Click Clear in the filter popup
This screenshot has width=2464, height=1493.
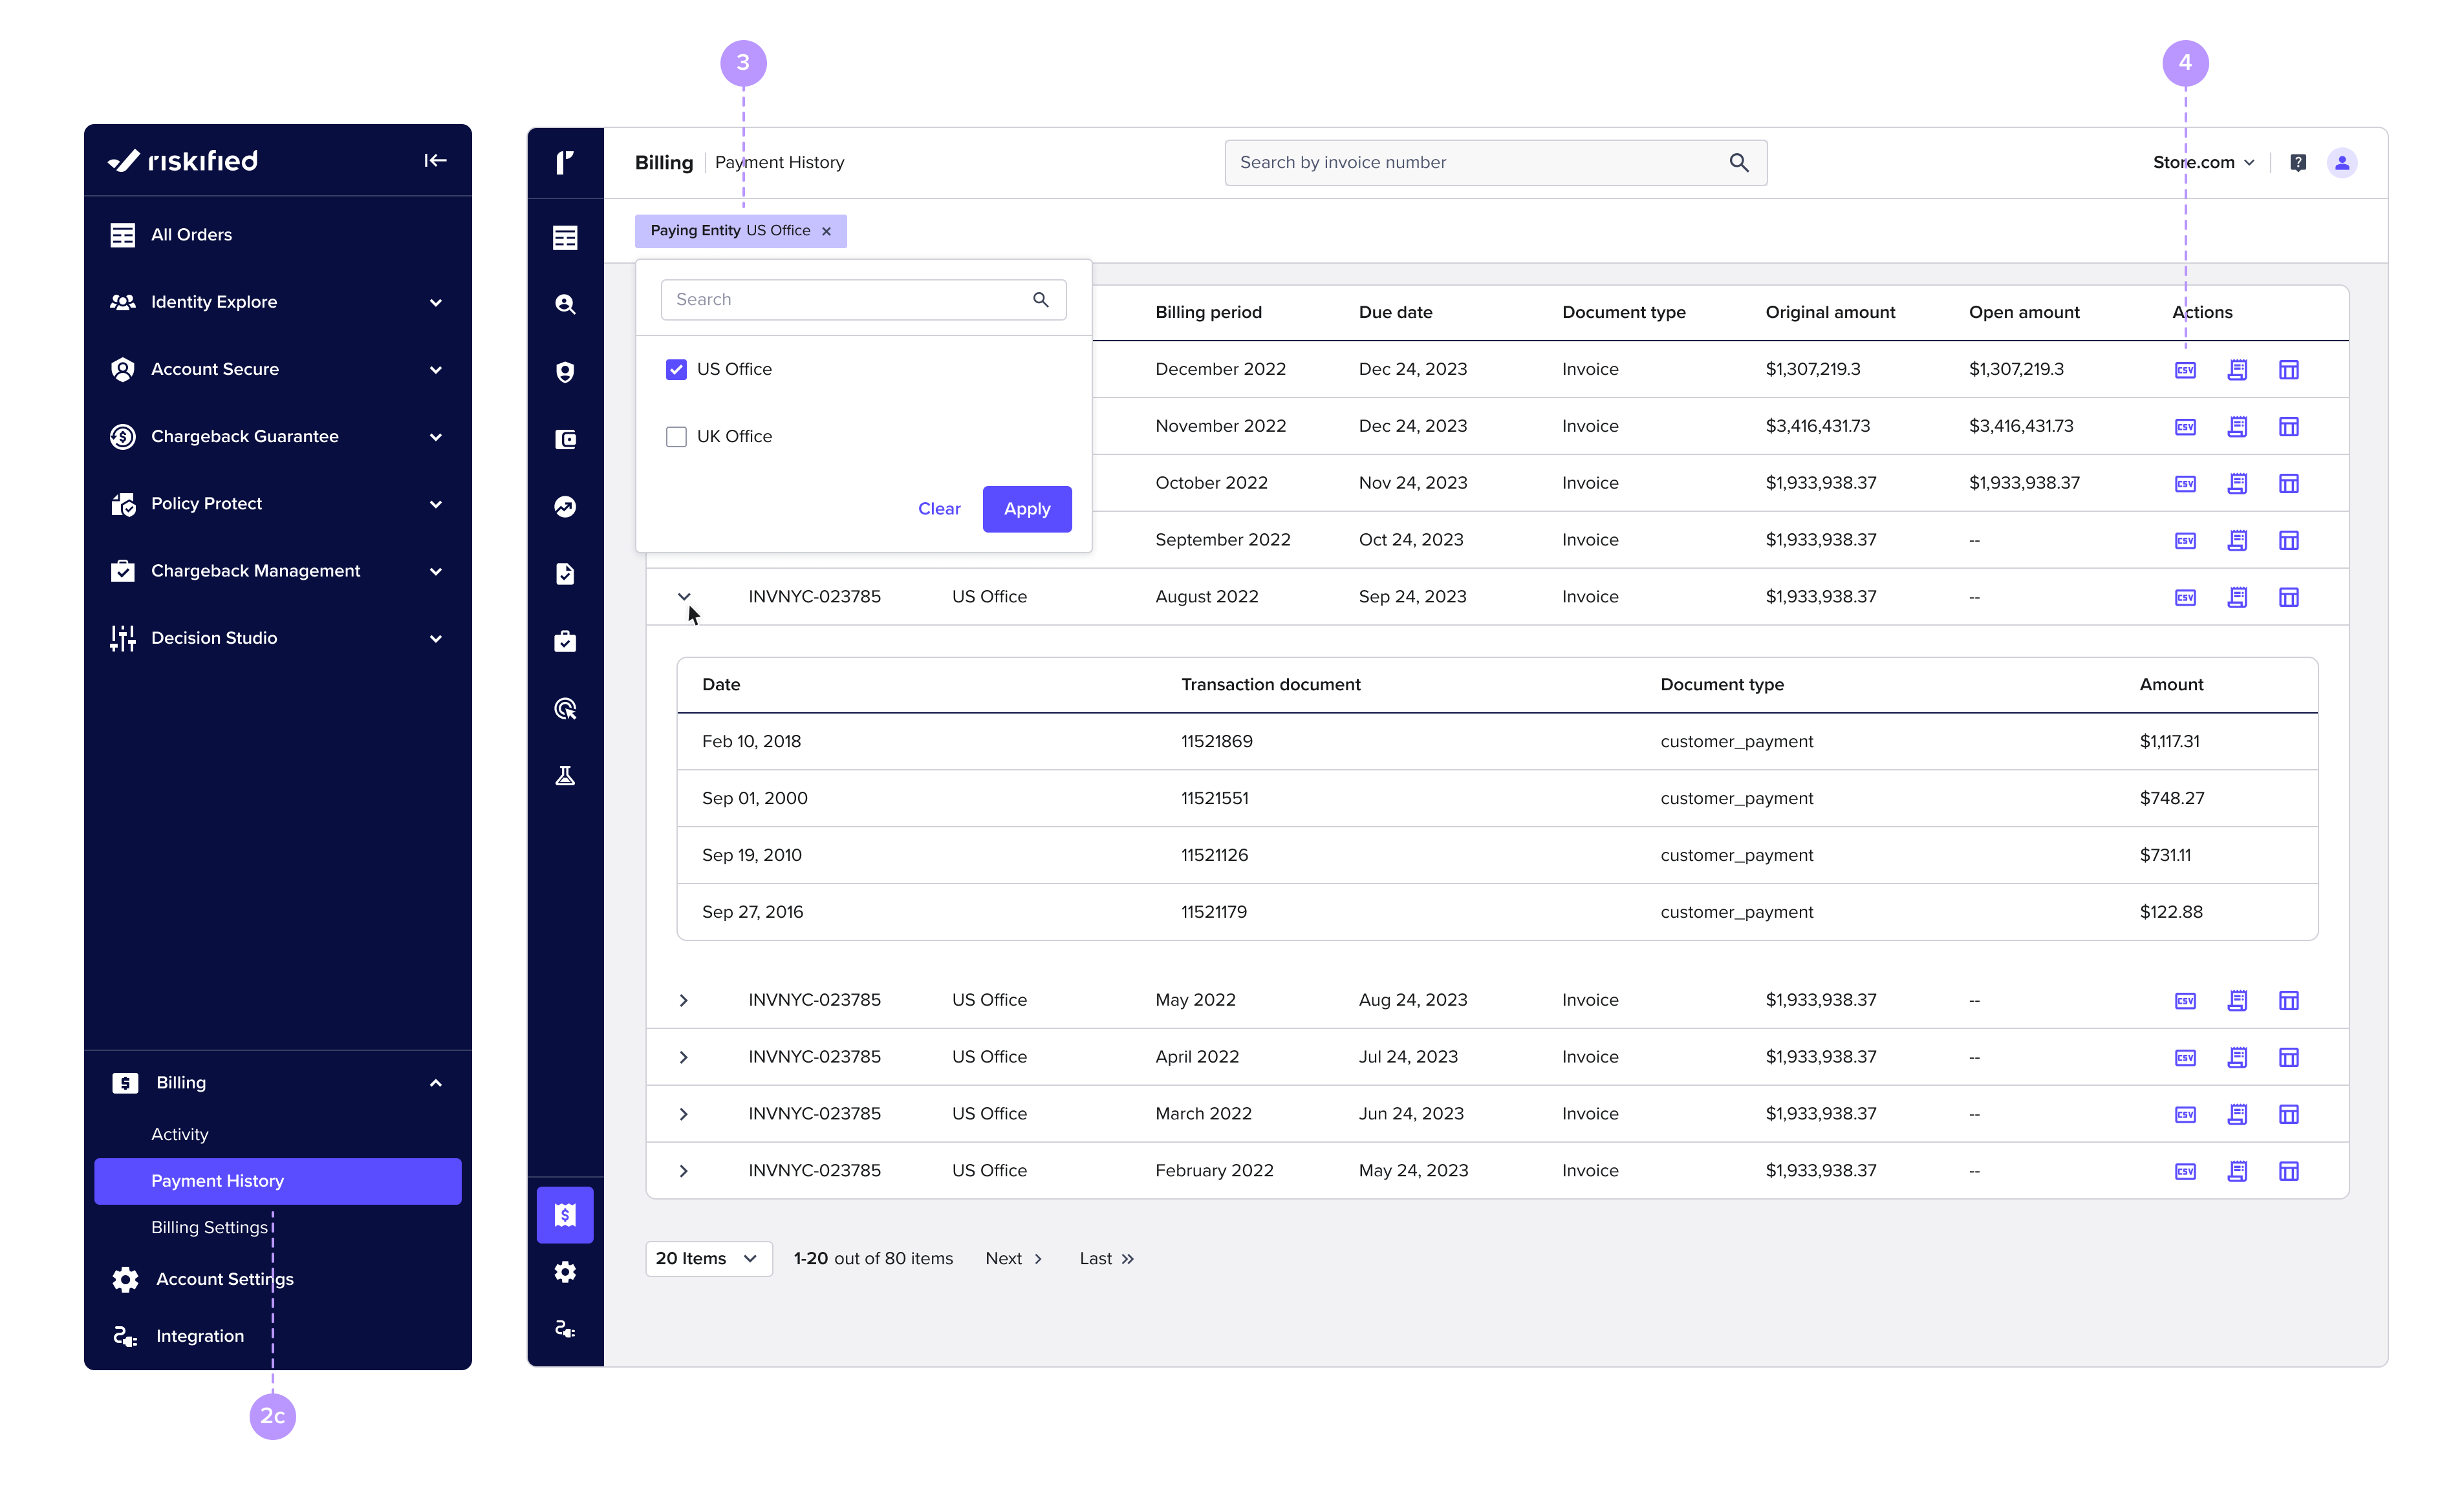coord(939,509)
